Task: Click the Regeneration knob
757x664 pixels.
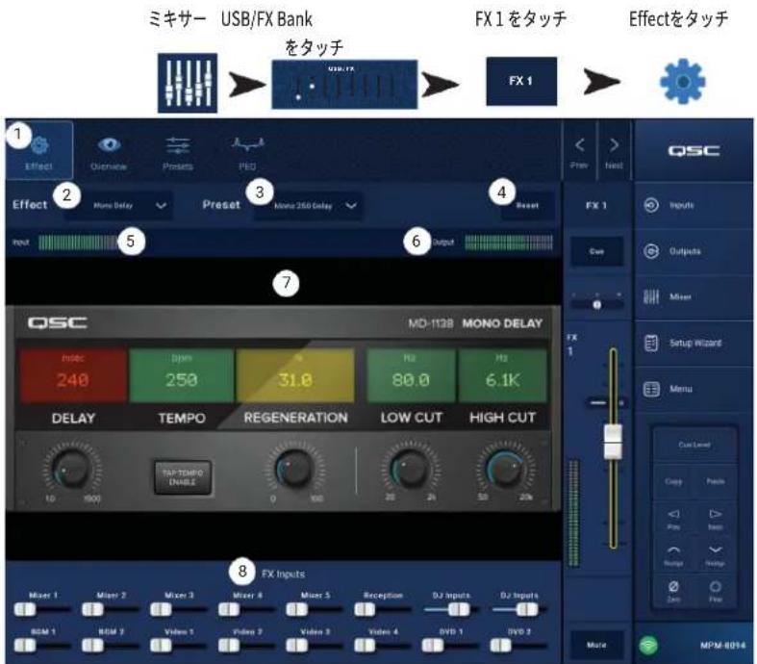Action: tap(294, 469)
